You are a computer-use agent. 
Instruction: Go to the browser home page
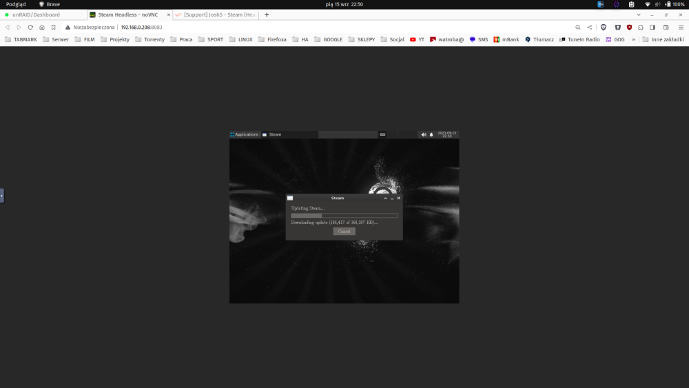(x=42, y=28)
